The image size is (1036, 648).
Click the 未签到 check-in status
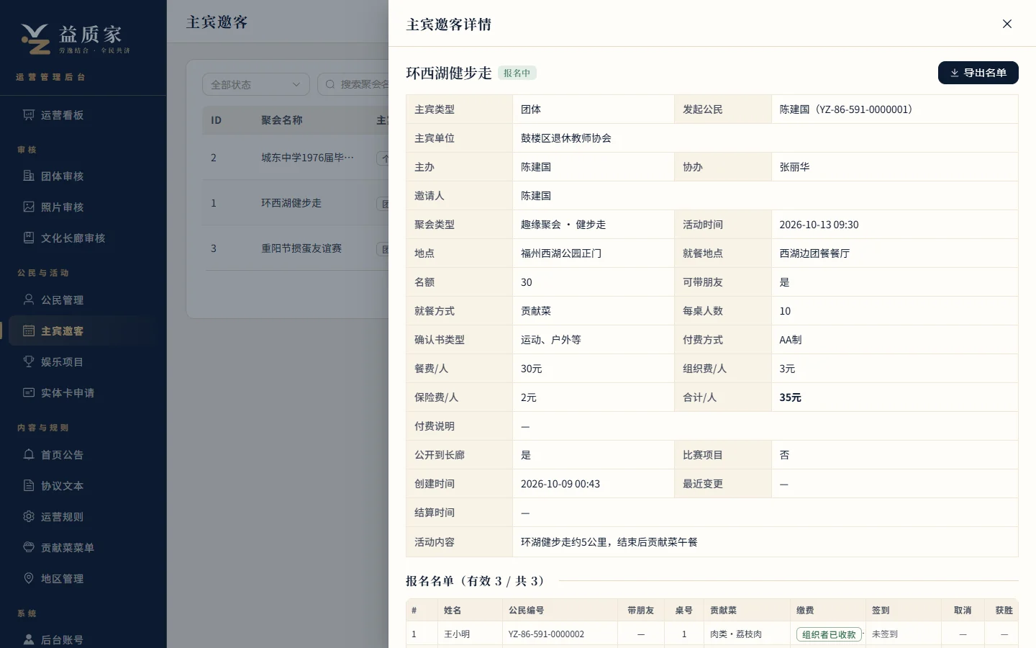click(885, 634)
